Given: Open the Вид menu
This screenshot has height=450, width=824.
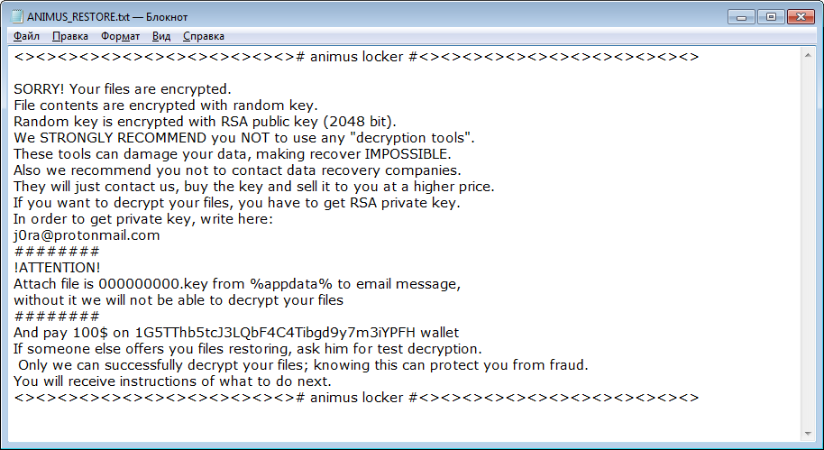Looking at the screenshot, I should click(161, 36).
